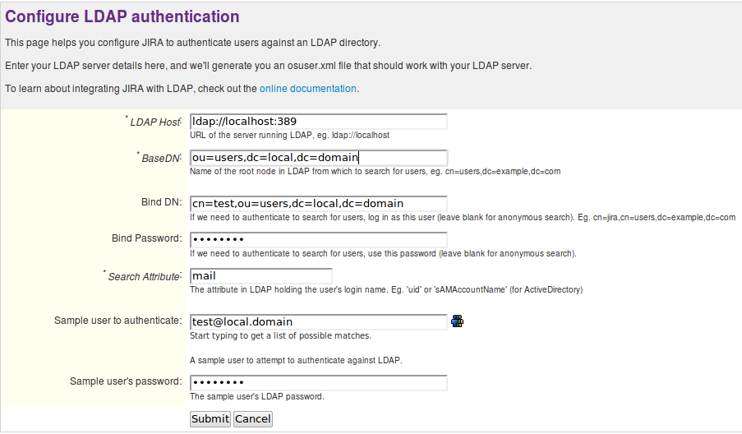Click the Sample user's password field

pos(318,382)
